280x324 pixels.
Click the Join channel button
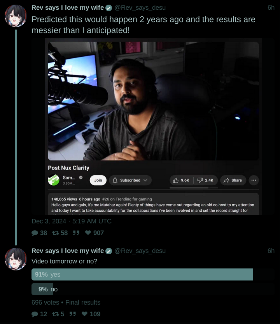(x=98, y=180)
